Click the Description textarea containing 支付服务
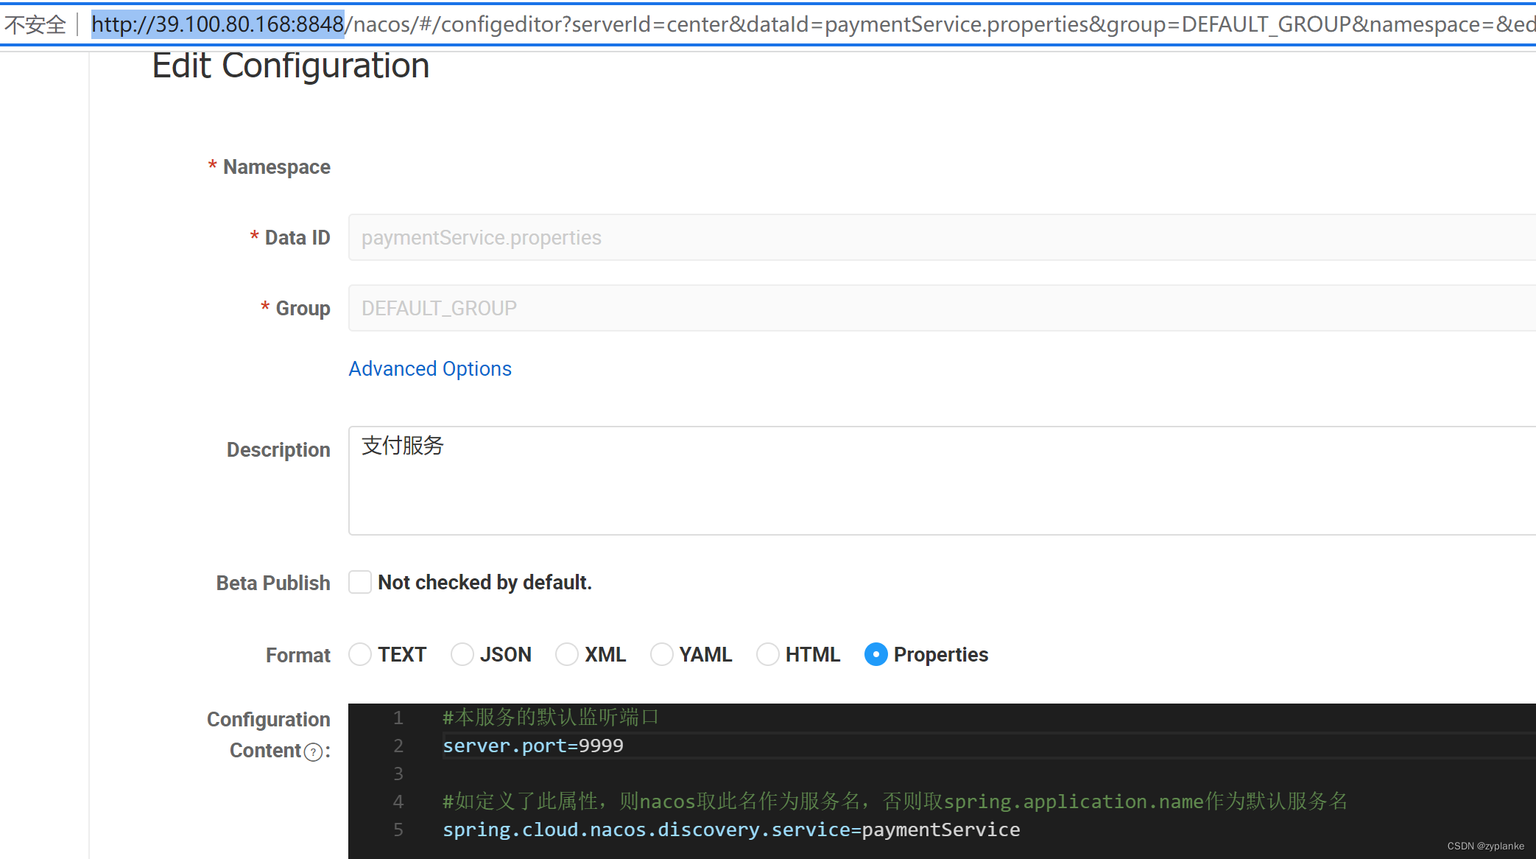 pyautogui.click(x=663, y=479)
